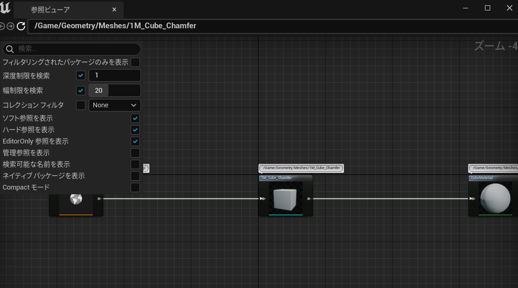The image size is (518, 288).
Task: Toggle the 深度制限を検索 checkbox
Action: 81,76
